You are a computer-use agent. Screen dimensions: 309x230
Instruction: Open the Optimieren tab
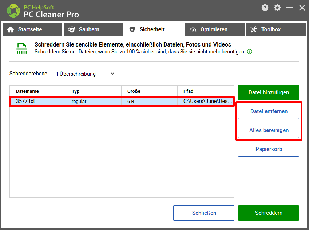click(215, 29)
